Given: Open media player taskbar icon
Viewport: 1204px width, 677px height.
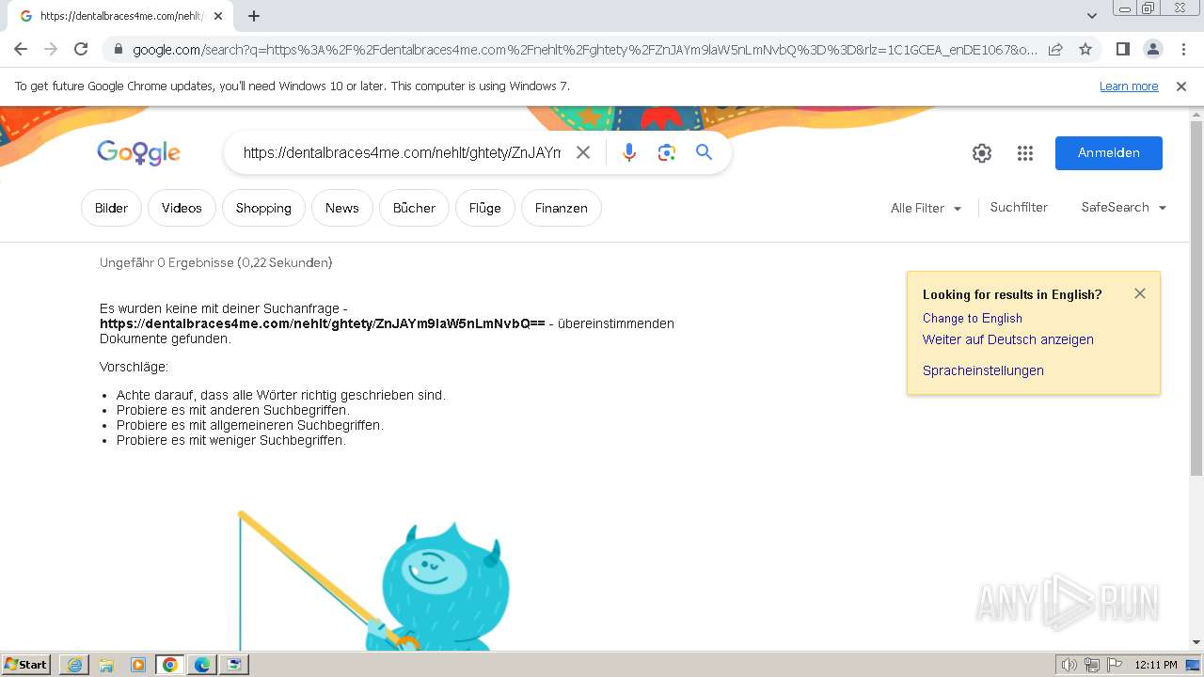Looking at the screenshot, I should [138, 665].
